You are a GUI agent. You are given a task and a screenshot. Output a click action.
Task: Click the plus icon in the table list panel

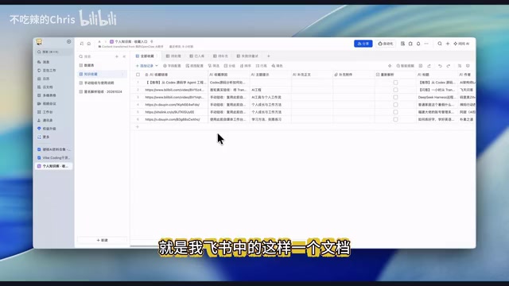117,56
